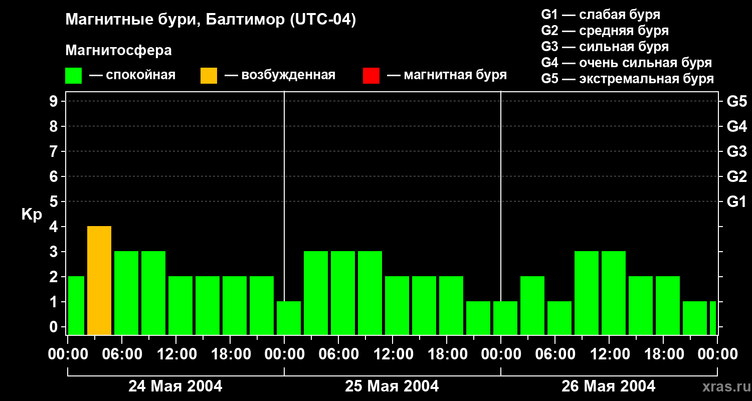Image resolution: width=752 pixels, height=401 pixels.
Task: Click the '24 Мая 2004' date label
Action: pyautogui.click(x=175, y=386)
